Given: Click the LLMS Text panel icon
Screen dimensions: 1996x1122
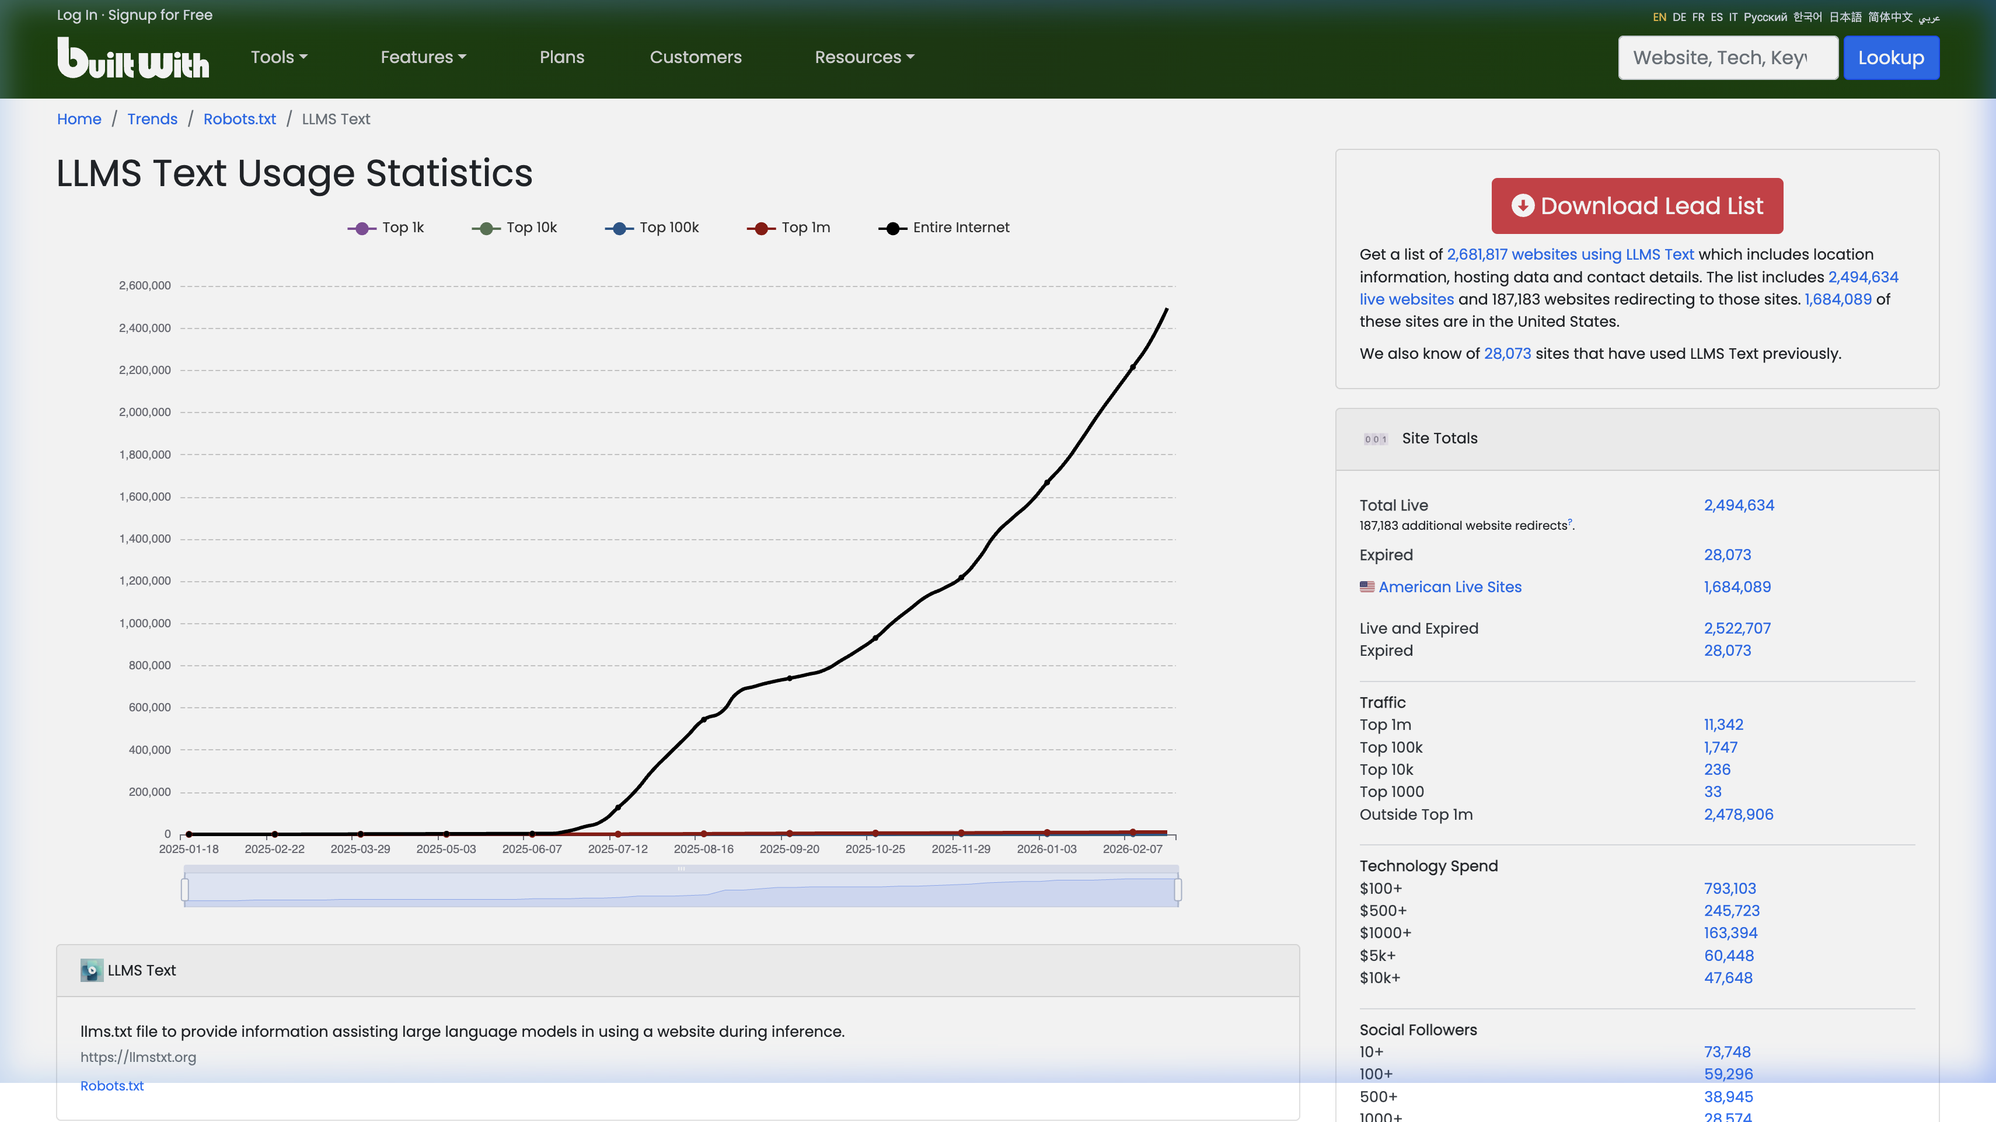Looking at the screenshot, I should 92,970.
